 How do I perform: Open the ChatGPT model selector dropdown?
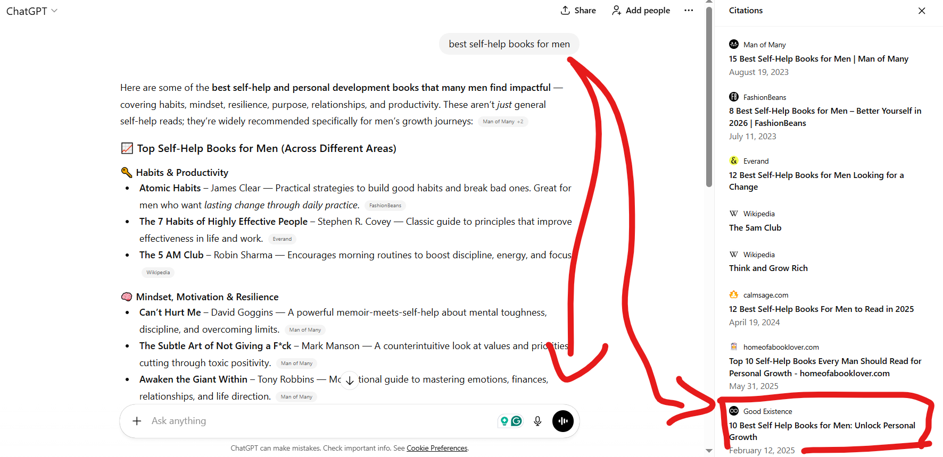tap(31, 11)
